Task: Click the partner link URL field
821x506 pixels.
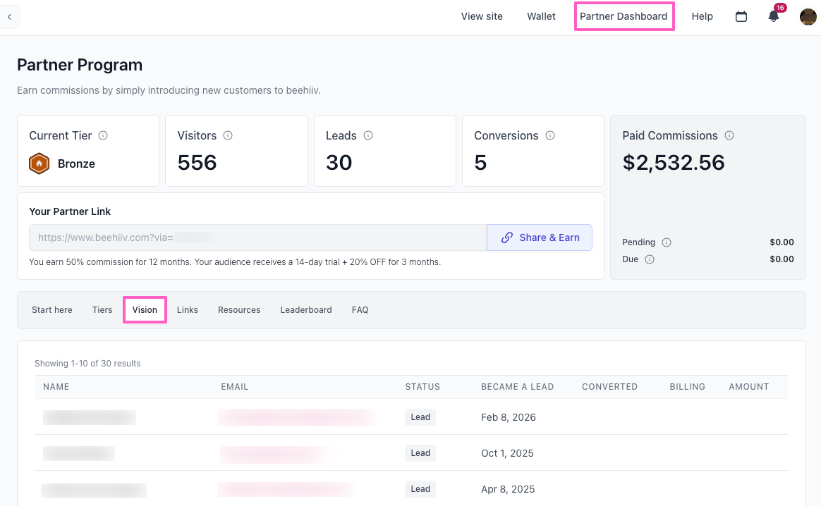Action: [257, 237]
